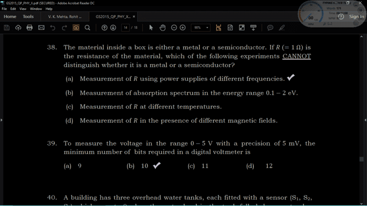Expand the left navigation pane arrow
Screen dimensions: 367x206
point(1,120)
